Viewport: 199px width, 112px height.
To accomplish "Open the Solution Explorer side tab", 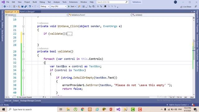I will (197, 41).
